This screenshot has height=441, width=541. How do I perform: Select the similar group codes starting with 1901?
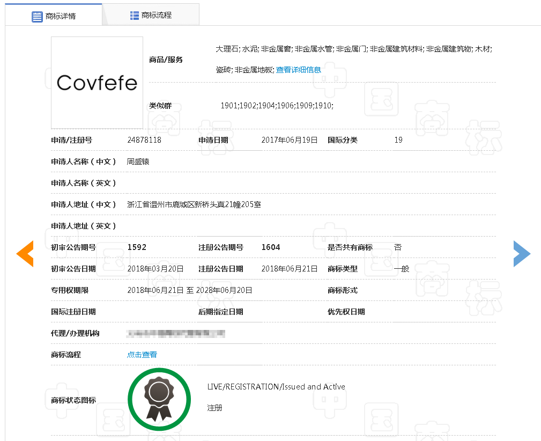tap(277, 106)
